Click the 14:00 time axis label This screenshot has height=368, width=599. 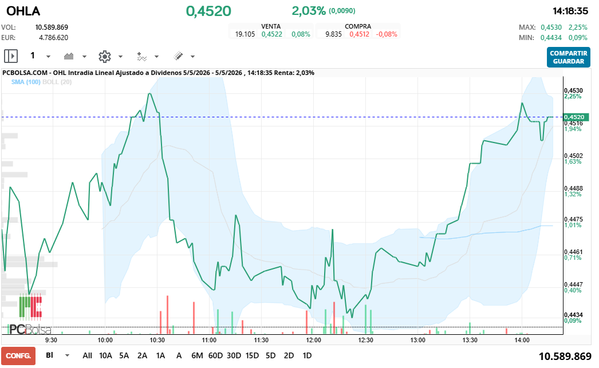click(x=522, y=340)
